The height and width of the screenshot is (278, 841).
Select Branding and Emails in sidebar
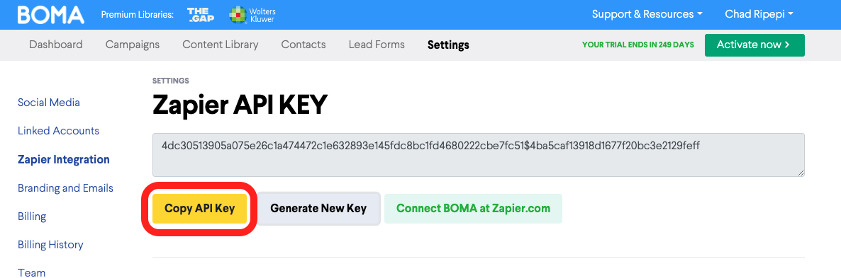[65, 188]
